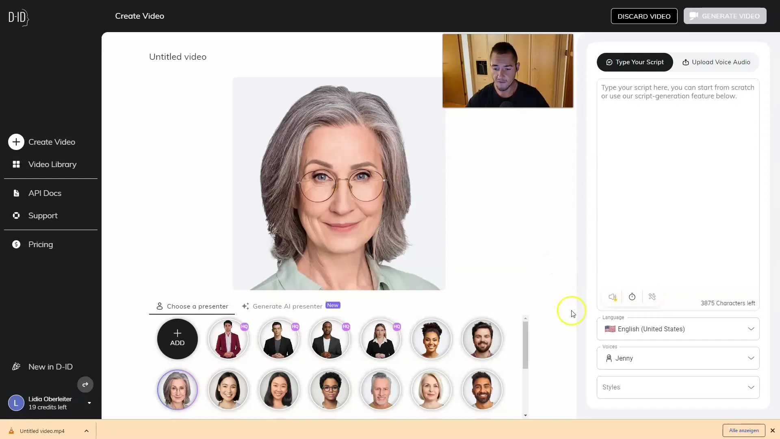Click GENERATE VIDEO button

pos(725,16)
